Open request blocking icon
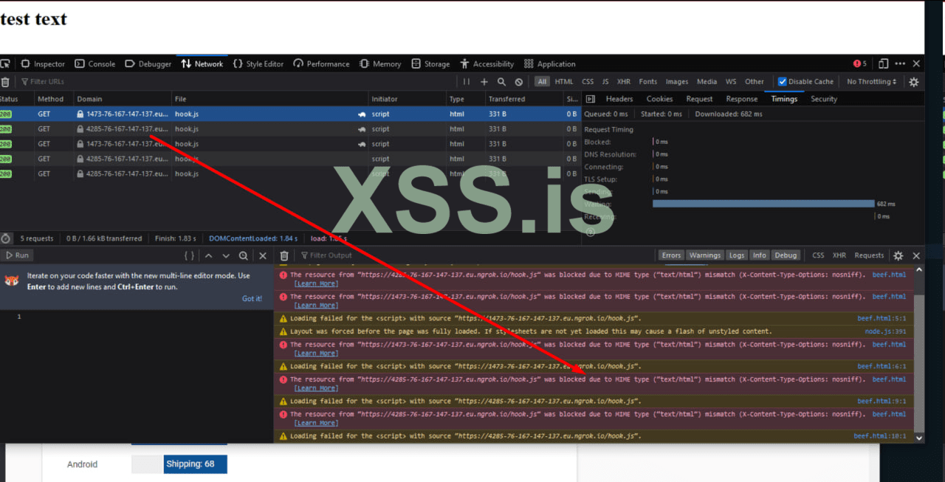945x482 pixels. (519, 82)
